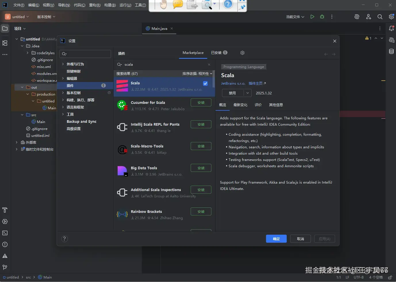Viewport: 396px width, 282px height.
Task: Click the 禁用 plugin button
Action: [x=233, y=93]
